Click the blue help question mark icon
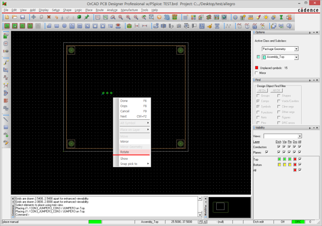 (x=289, y=26)
